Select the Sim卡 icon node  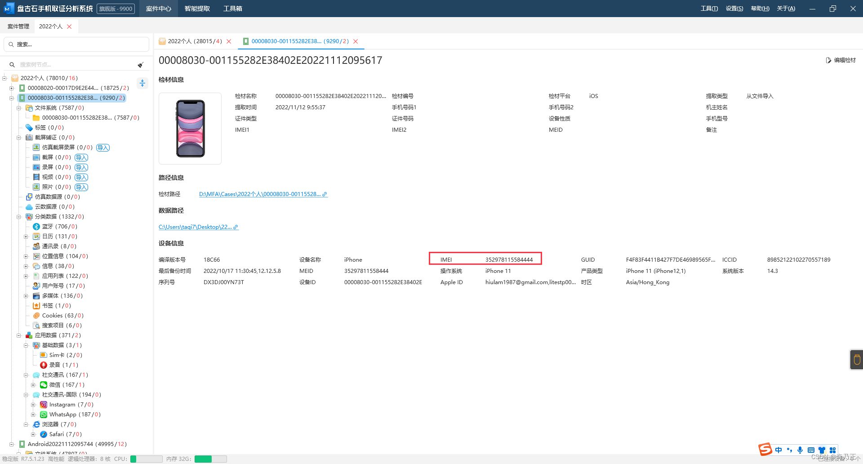(x=44, y=355)
